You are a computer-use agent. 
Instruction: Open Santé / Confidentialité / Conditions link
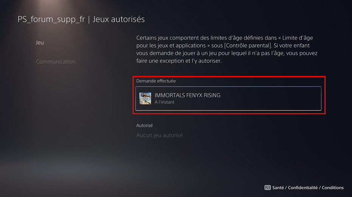[x=308, y=188]
